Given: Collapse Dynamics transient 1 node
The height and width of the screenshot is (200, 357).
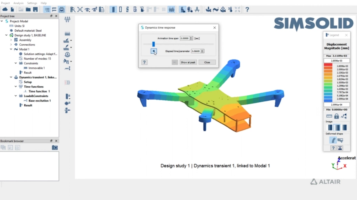Looking at the screenshot, I should [11, 77].
